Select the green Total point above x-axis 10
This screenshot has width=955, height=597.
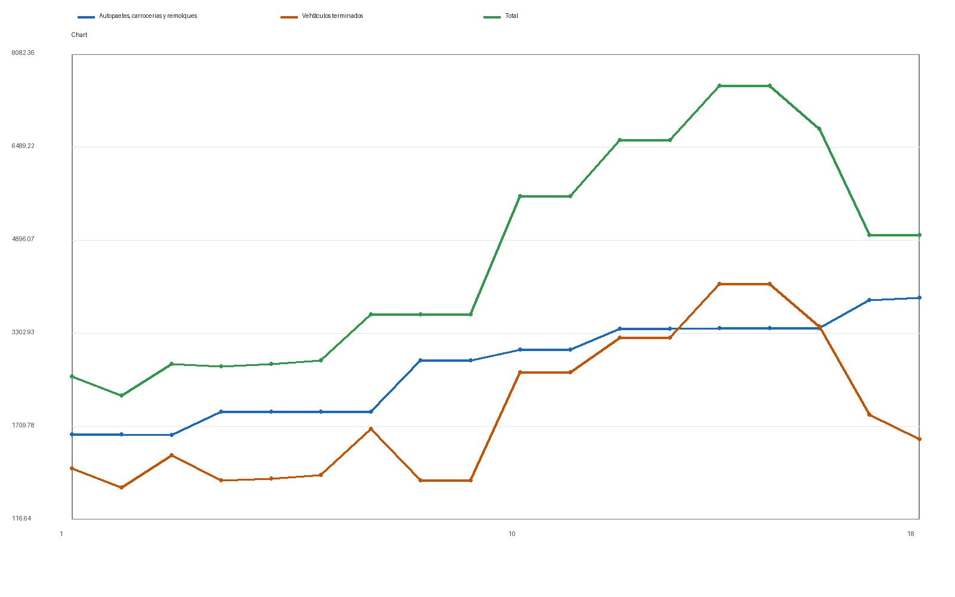pos(520,196)
